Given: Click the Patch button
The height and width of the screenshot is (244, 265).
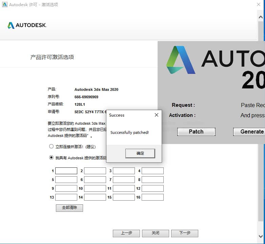Looking at the screenshot, I should point(196,132).
